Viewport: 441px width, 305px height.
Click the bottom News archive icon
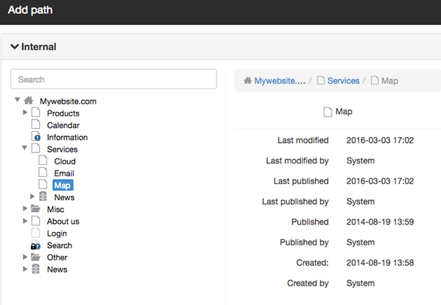35,269
